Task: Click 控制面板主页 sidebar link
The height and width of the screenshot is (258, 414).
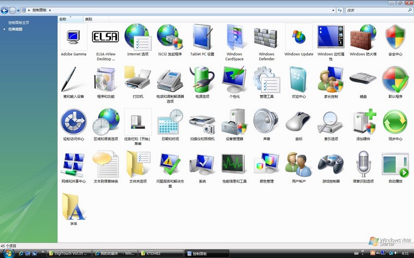Action: point(19,23)
